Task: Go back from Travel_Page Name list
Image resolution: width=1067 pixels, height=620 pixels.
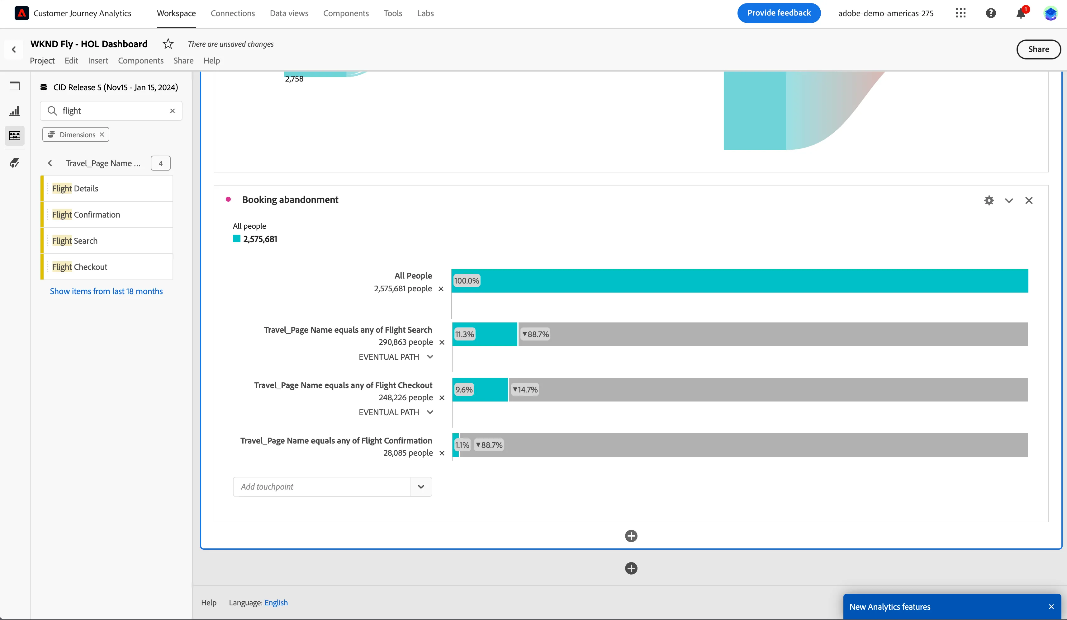Action: coord(50,163)
